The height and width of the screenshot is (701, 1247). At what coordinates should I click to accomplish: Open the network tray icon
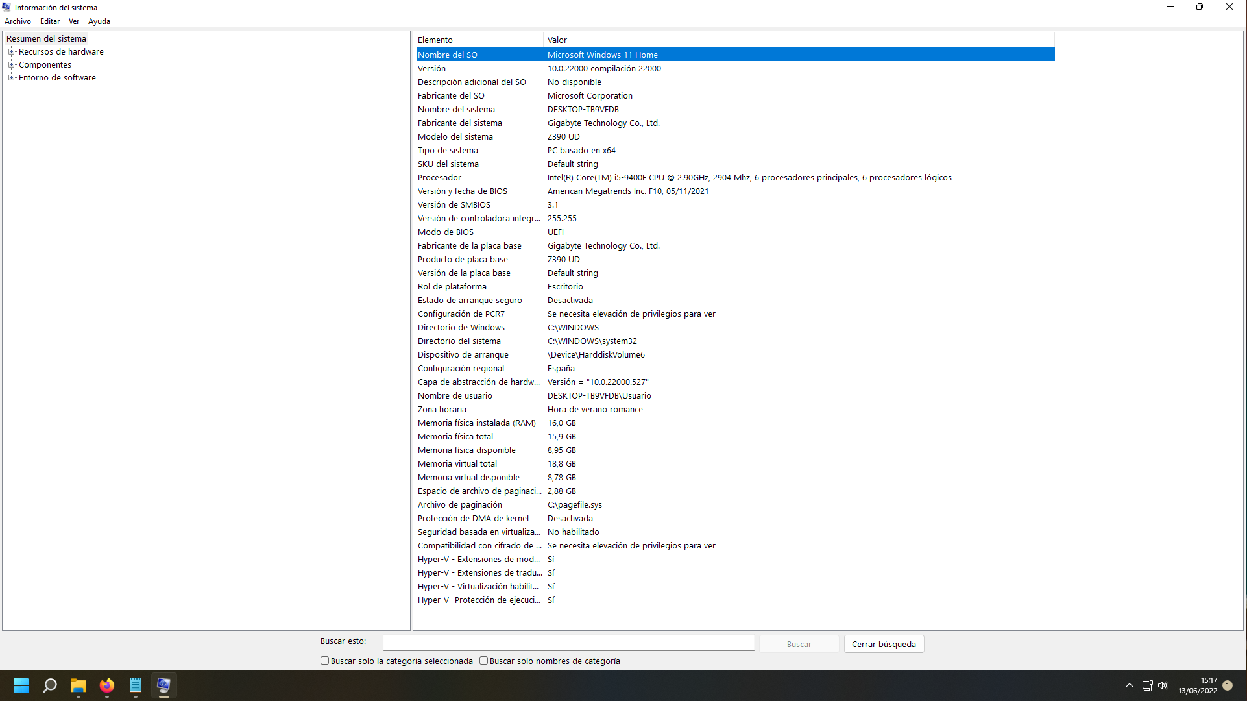(x=1147, y=685)
